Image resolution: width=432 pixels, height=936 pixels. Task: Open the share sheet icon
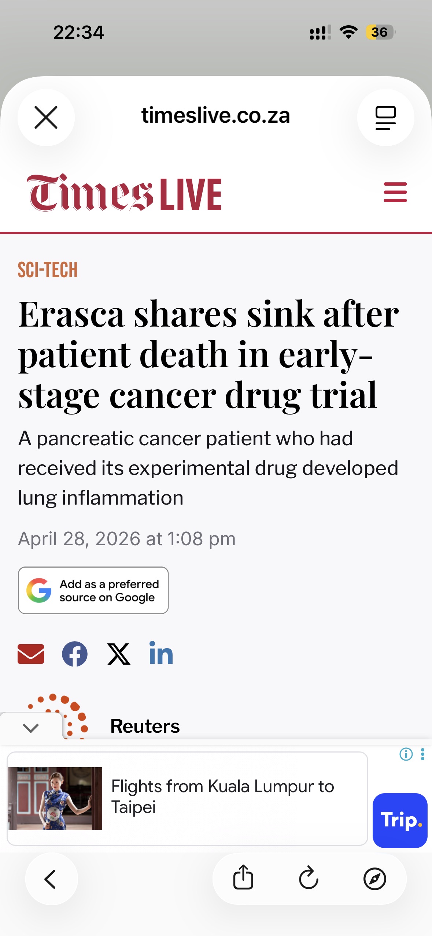click(x=243, y=878)
